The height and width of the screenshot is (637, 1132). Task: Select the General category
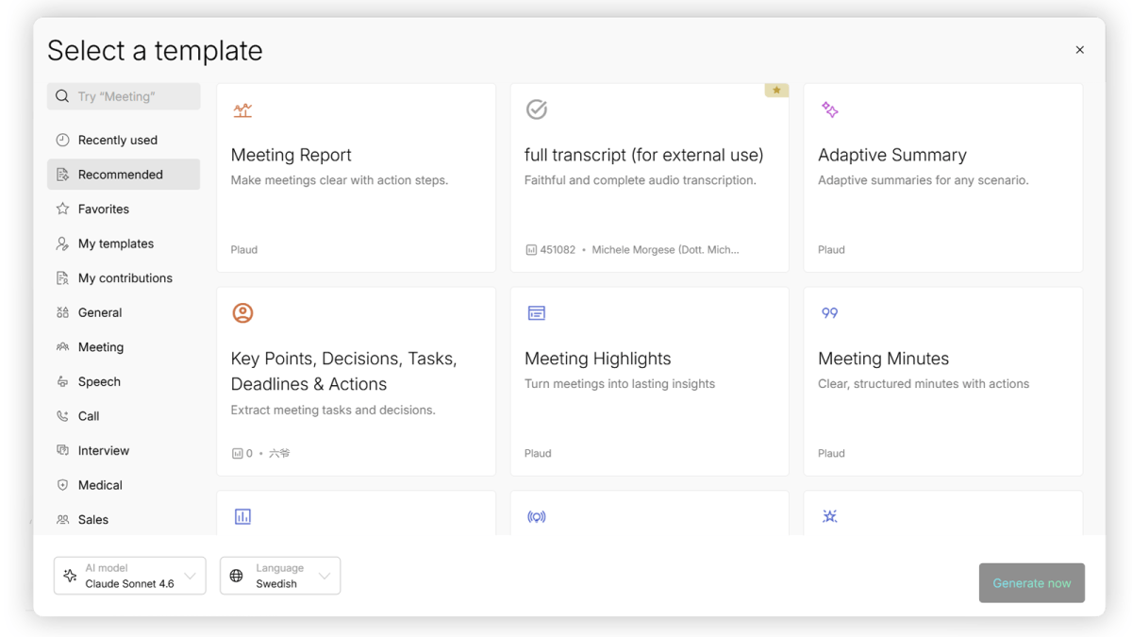point(124,312)
